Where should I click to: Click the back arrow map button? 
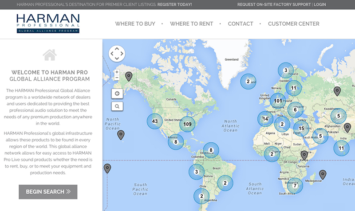pos(117,94)
